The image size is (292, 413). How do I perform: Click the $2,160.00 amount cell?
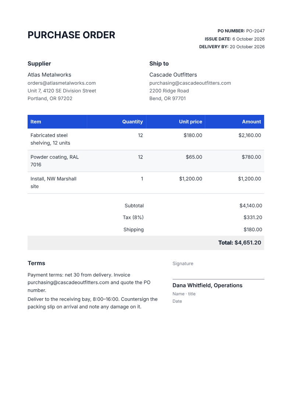250,135
